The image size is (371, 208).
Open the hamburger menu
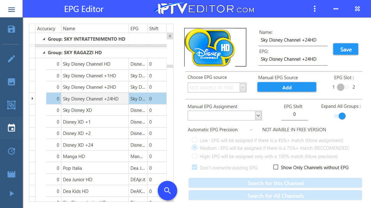[x=11, y=9]
